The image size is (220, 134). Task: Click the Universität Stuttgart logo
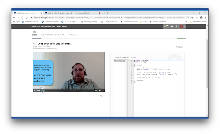(34, 33)
